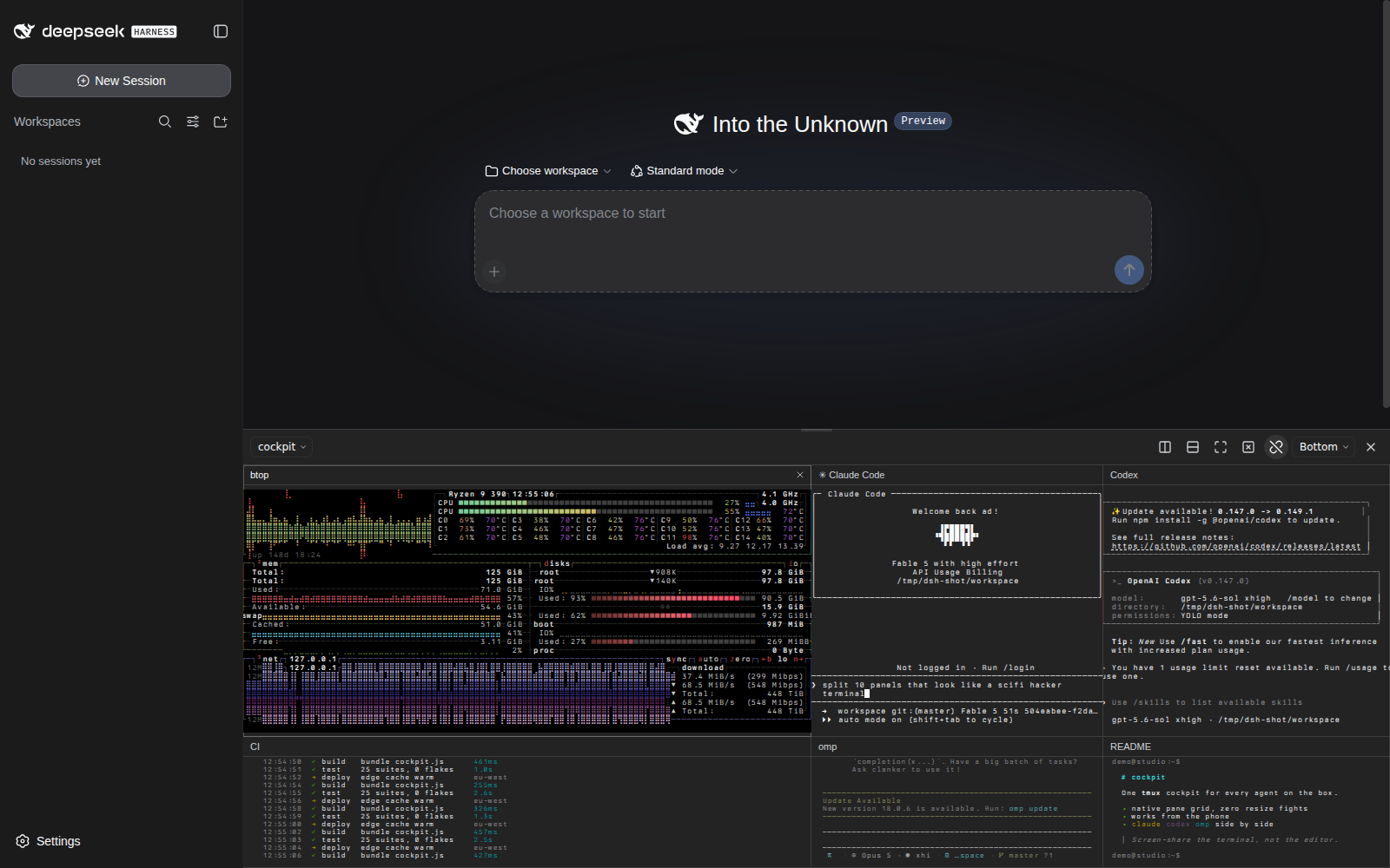
Task: Click 'Tip: New Use /fast' line in Codex
Action: [1244, 641]
